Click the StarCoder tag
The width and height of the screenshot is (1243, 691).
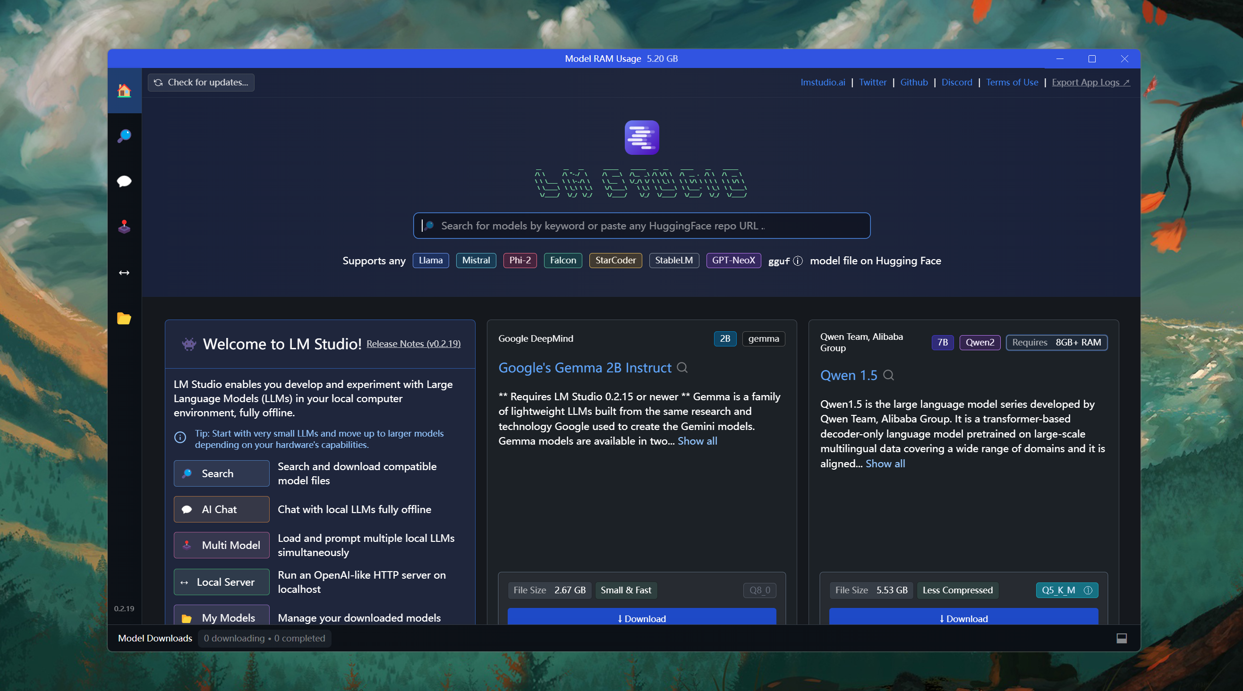point(615,261)
